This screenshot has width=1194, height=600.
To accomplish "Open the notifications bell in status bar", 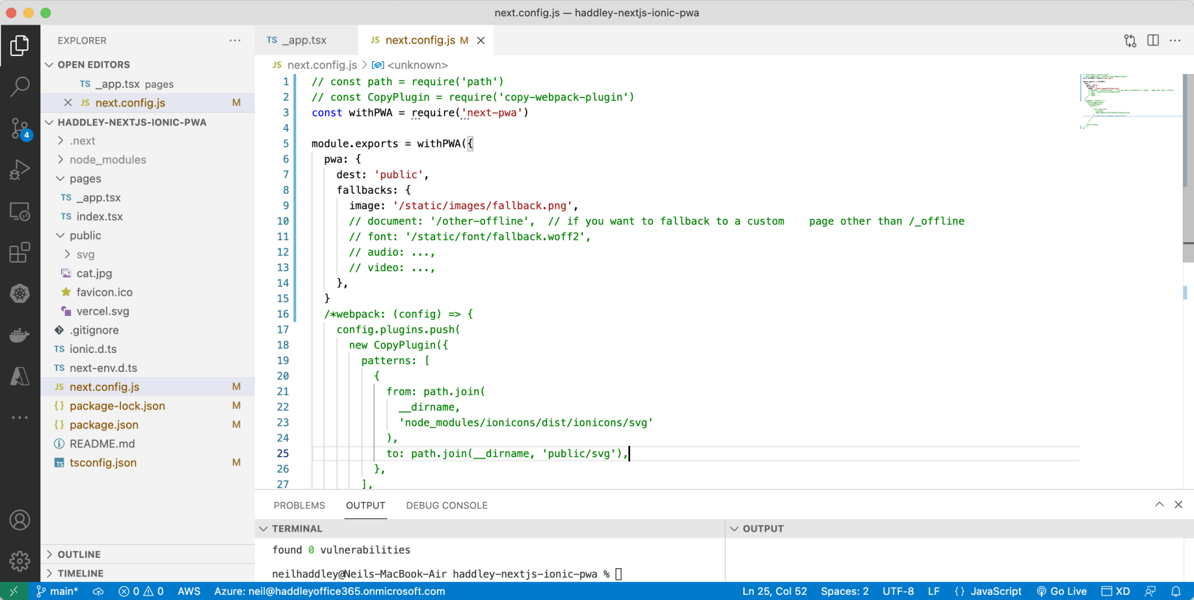I will coord(1176,591).
